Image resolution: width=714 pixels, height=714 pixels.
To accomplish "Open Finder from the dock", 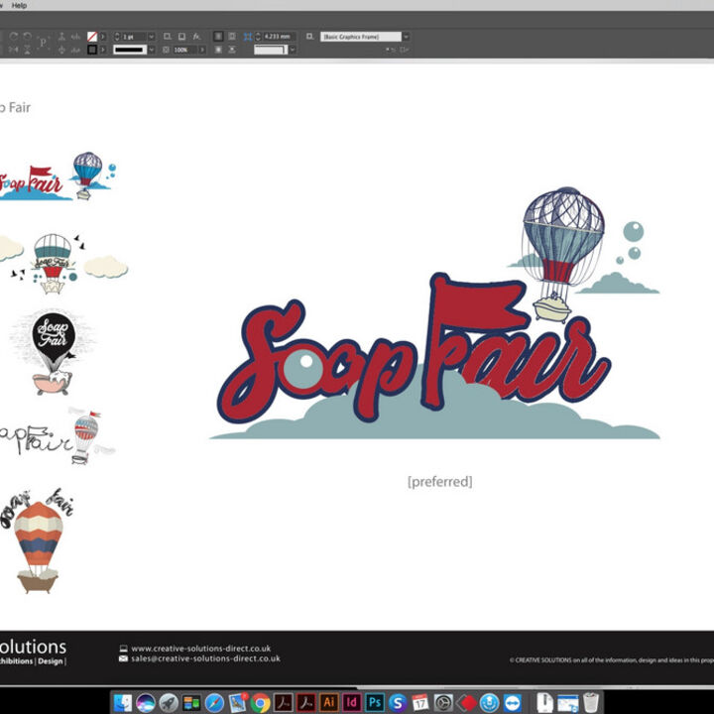I will pyautogui.click(x=123, y=703).
